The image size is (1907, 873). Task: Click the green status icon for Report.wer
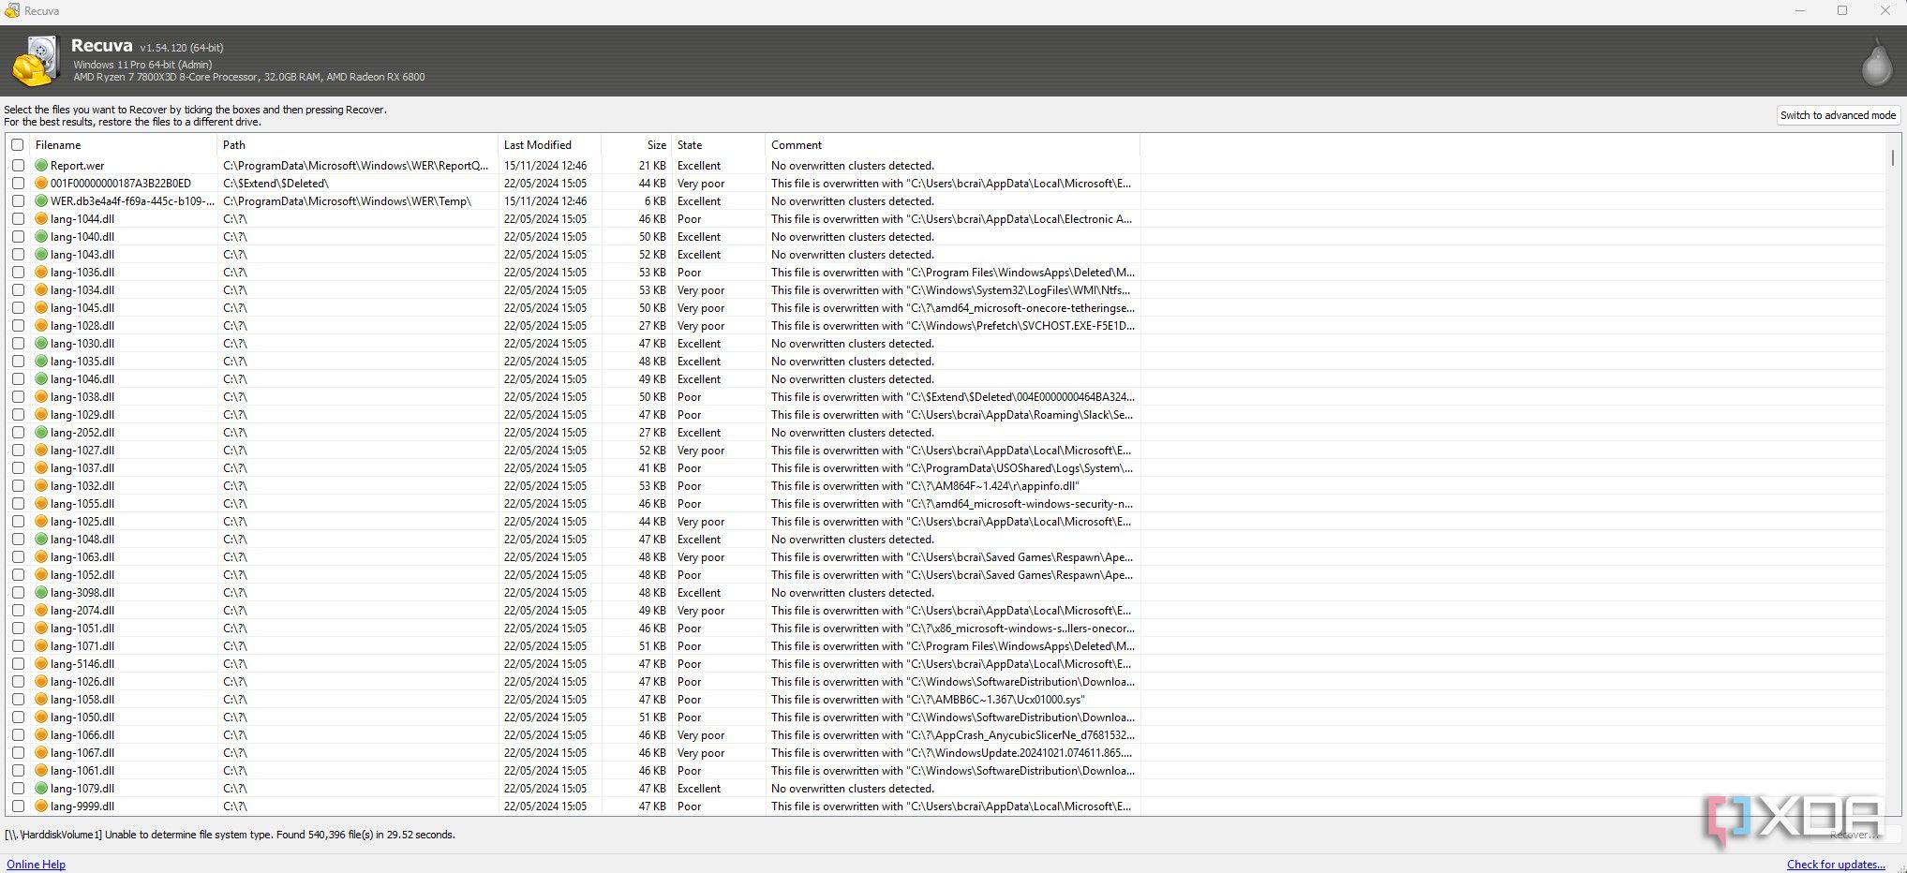(x=41, y=166)
